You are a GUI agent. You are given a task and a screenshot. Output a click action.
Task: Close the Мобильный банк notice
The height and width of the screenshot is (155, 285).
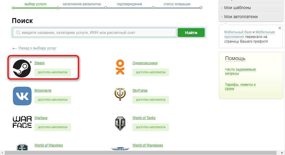point(280,28)
